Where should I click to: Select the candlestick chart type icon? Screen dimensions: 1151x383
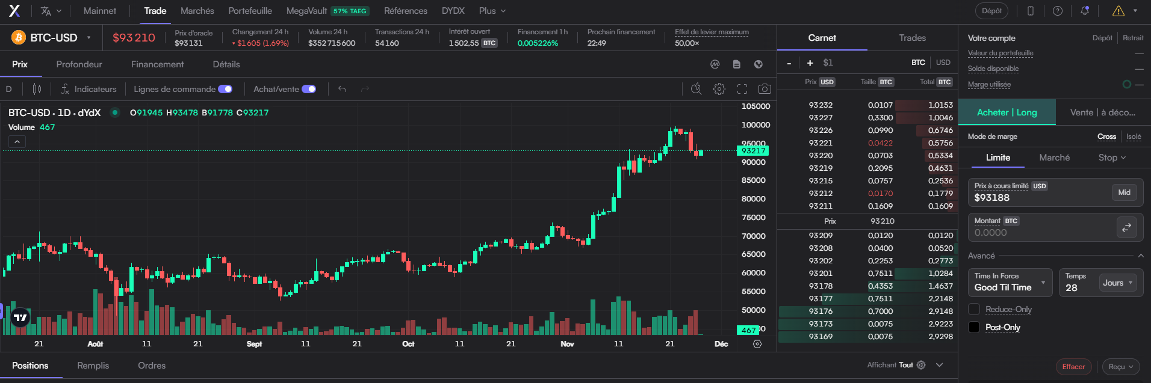[x=37, y=89]
